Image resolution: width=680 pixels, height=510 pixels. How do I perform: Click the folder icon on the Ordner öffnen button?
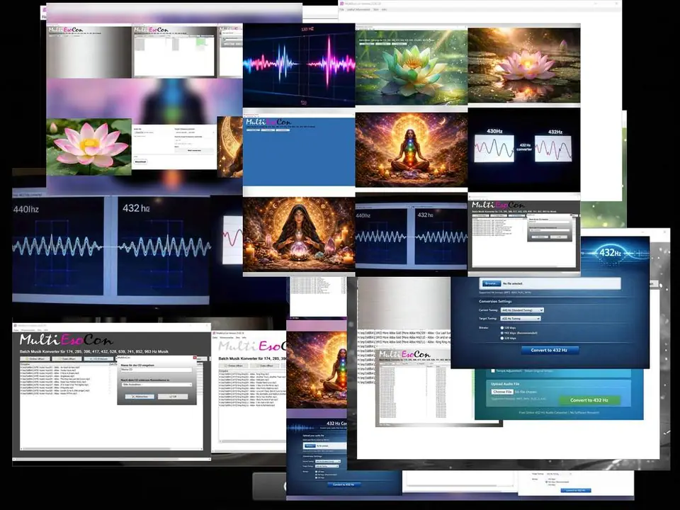click(27, 358)
